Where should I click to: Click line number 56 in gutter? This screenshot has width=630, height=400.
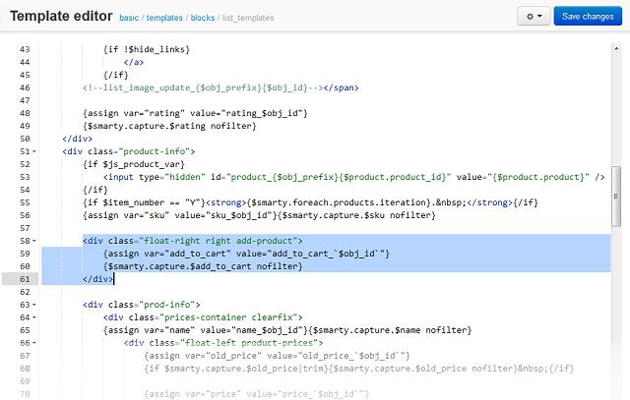point(25,215)
